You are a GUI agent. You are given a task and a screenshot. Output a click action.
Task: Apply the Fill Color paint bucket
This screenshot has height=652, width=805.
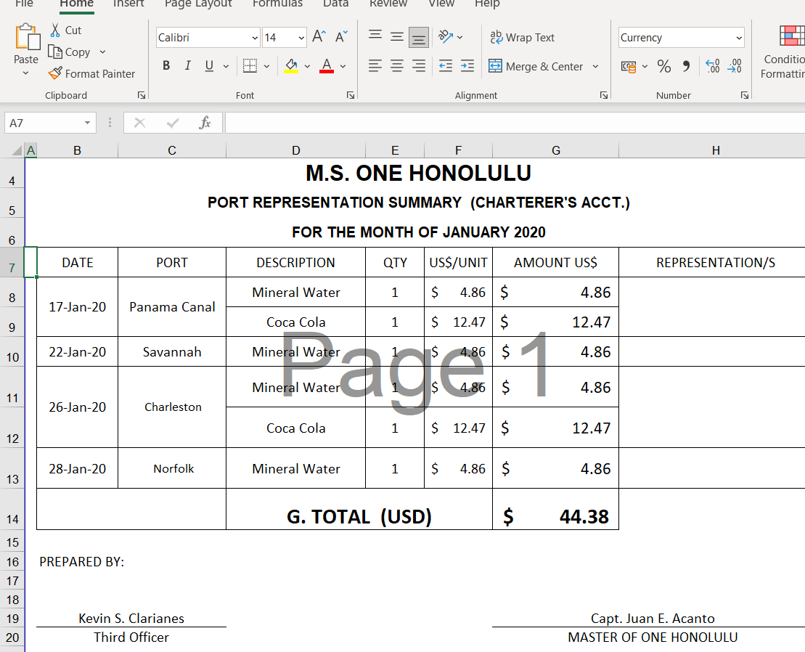coord(291,66)
